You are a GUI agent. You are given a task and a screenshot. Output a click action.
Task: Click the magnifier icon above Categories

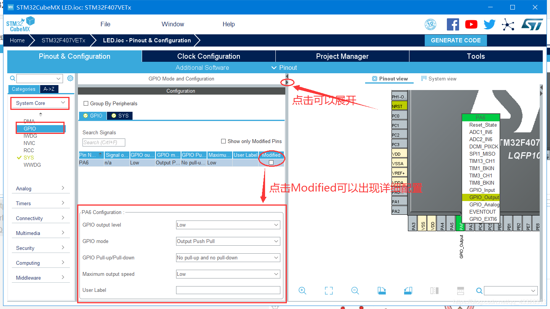[x=13, y=78]
